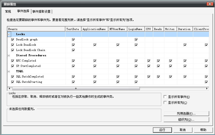215x135 pixels.
Task: Select the RPC:Completed row label
Action: [26, 61]
